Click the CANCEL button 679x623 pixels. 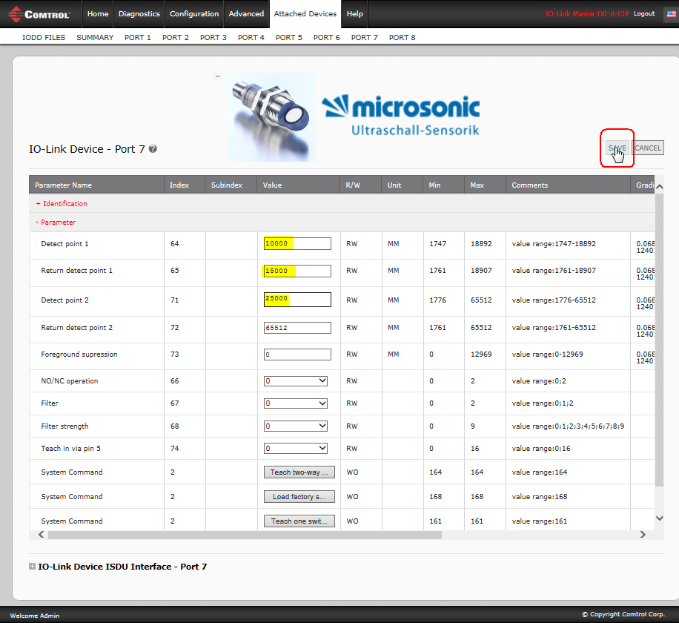point(648,148)
